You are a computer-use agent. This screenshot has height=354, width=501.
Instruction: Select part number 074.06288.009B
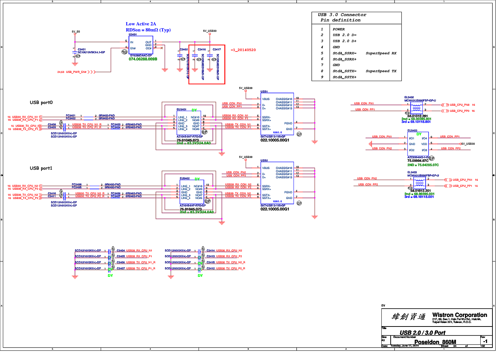click(143, 59)
